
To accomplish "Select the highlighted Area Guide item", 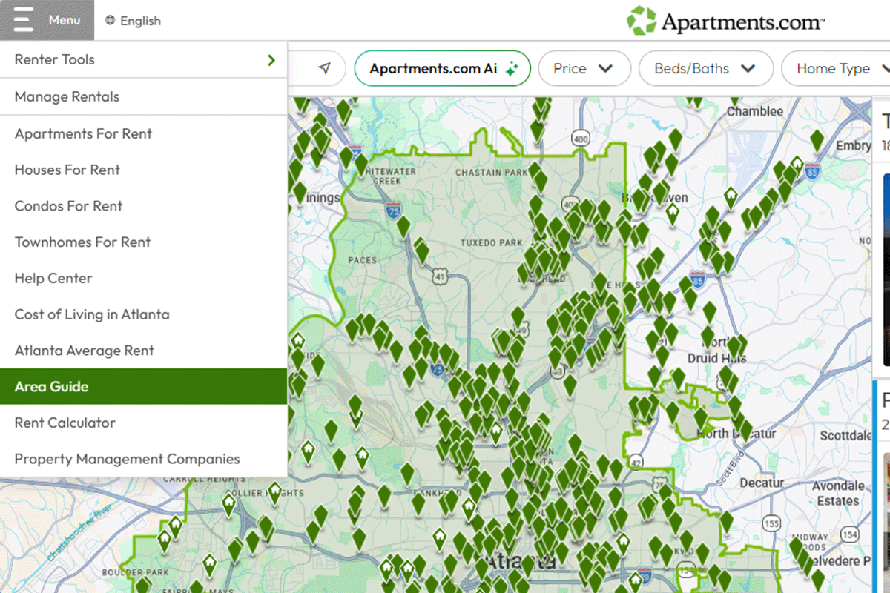I will 143,386.
